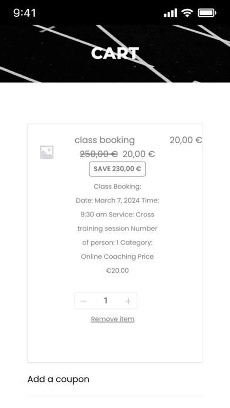Click the 20,00 € item total at right
This screenshot has width=230, height=408.
[x=186, y=140]
